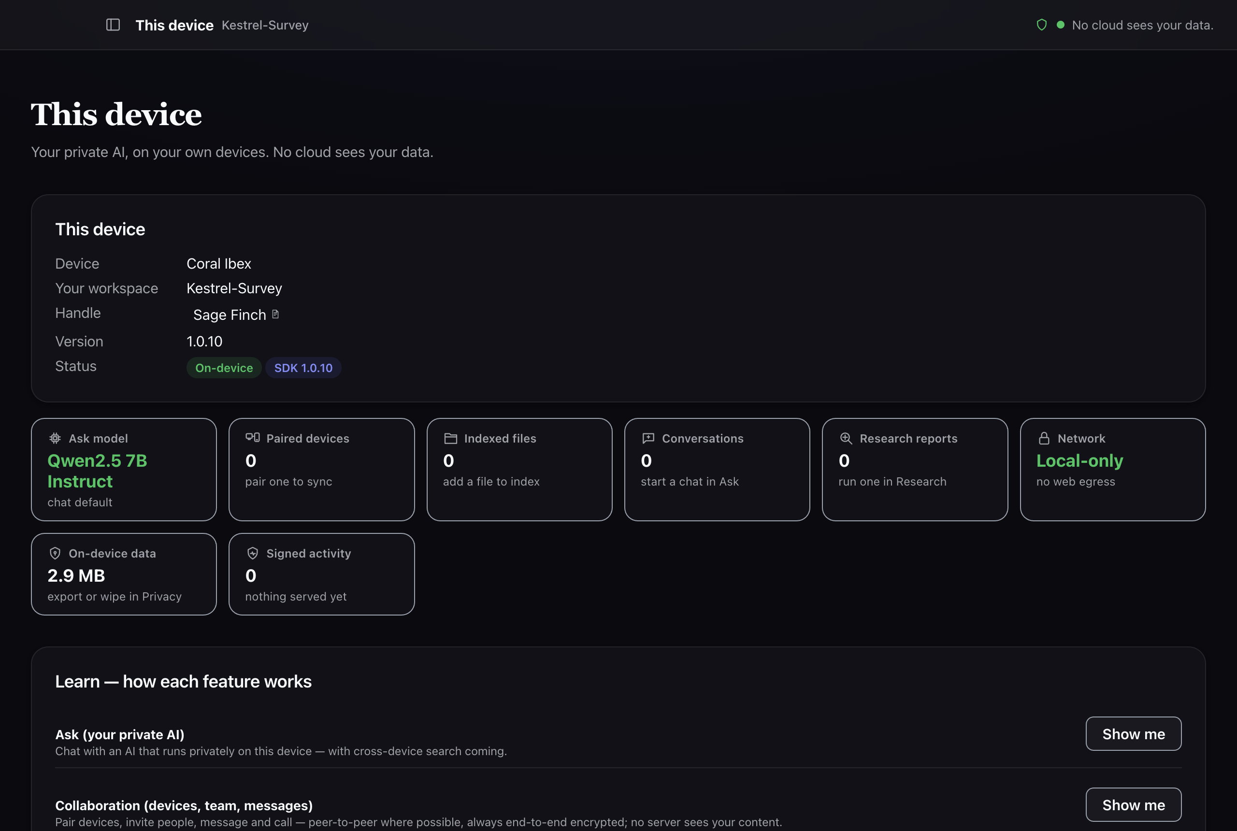Click the SDK 1.0.10 badge
This screenshot has width=1237, height=831.
coord(303,368)
